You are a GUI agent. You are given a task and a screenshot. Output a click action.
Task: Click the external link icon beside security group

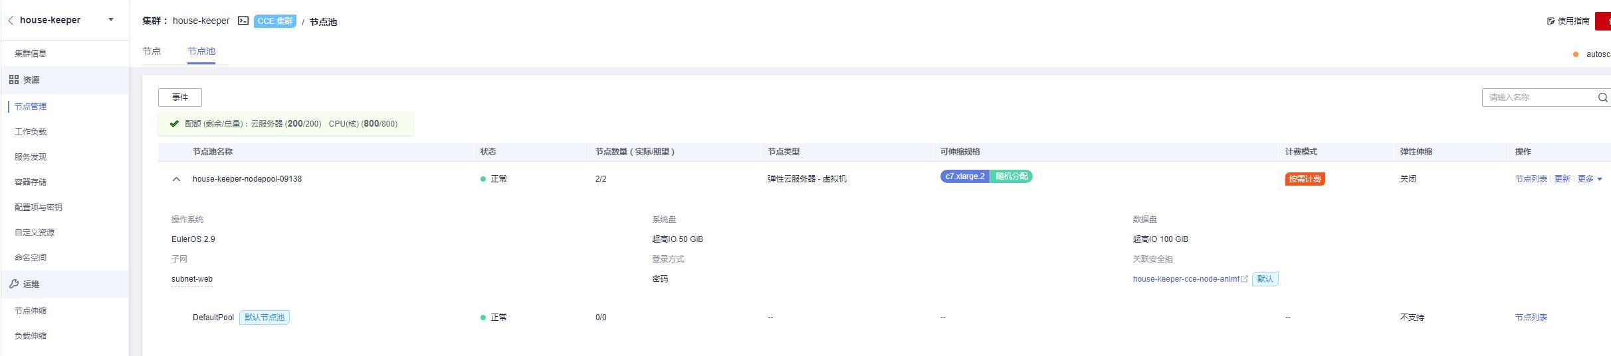[x=1245, y=279]
